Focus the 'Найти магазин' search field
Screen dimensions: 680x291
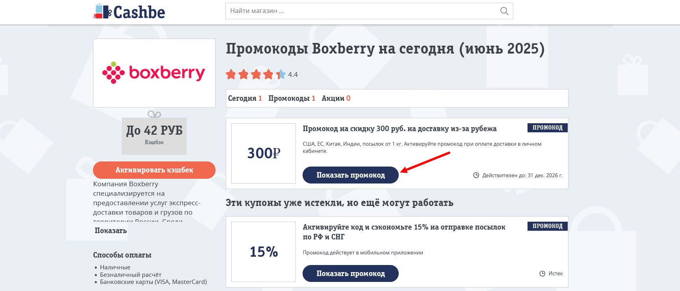pyautogui.click(x=369, y=11)
